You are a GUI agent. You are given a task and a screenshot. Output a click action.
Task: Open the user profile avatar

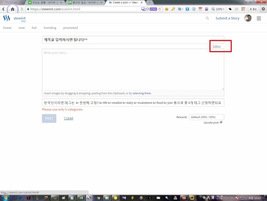pos(248,18)
